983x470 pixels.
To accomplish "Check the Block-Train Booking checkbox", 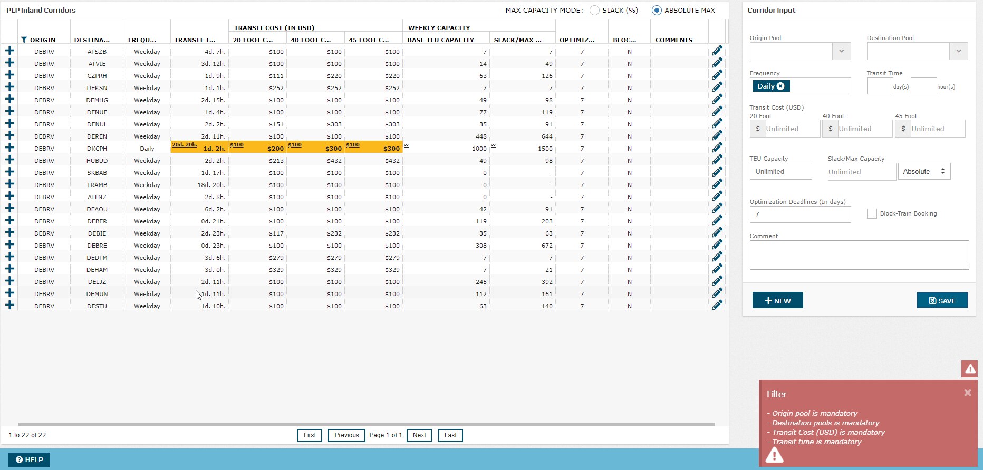I will click(x=872, y=213).
